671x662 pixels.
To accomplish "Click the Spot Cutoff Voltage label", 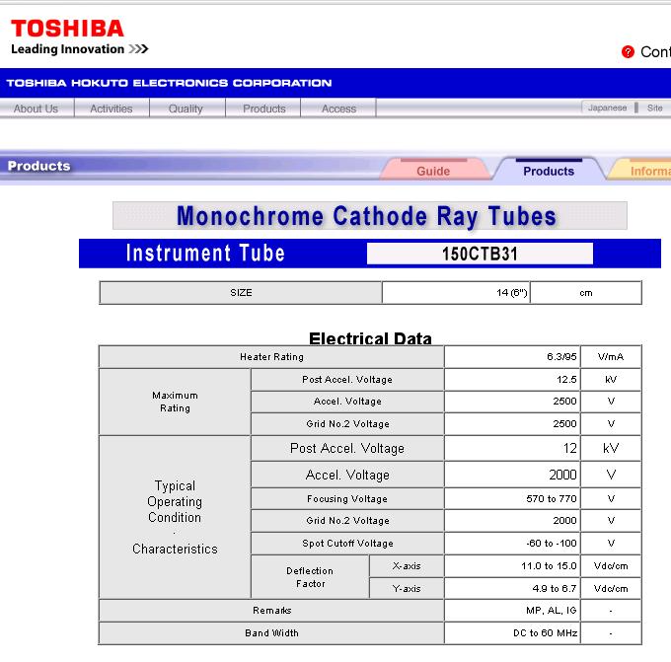I will coord(347,543).
